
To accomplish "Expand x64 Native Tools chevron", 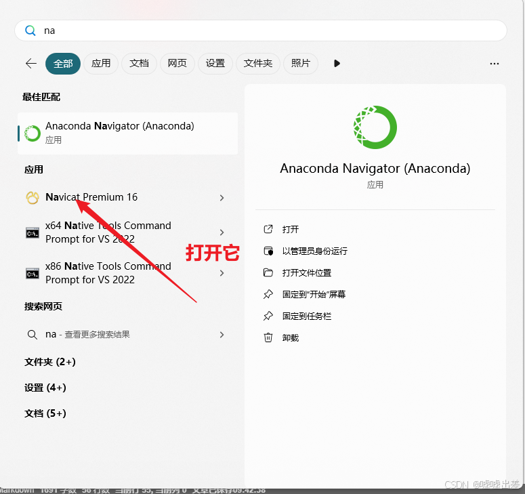I will tap(222, 232).
